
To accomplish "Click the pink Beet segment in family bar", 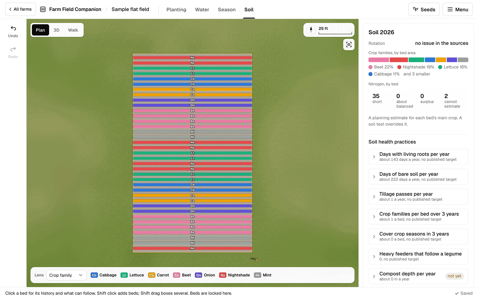I will 379,60.
